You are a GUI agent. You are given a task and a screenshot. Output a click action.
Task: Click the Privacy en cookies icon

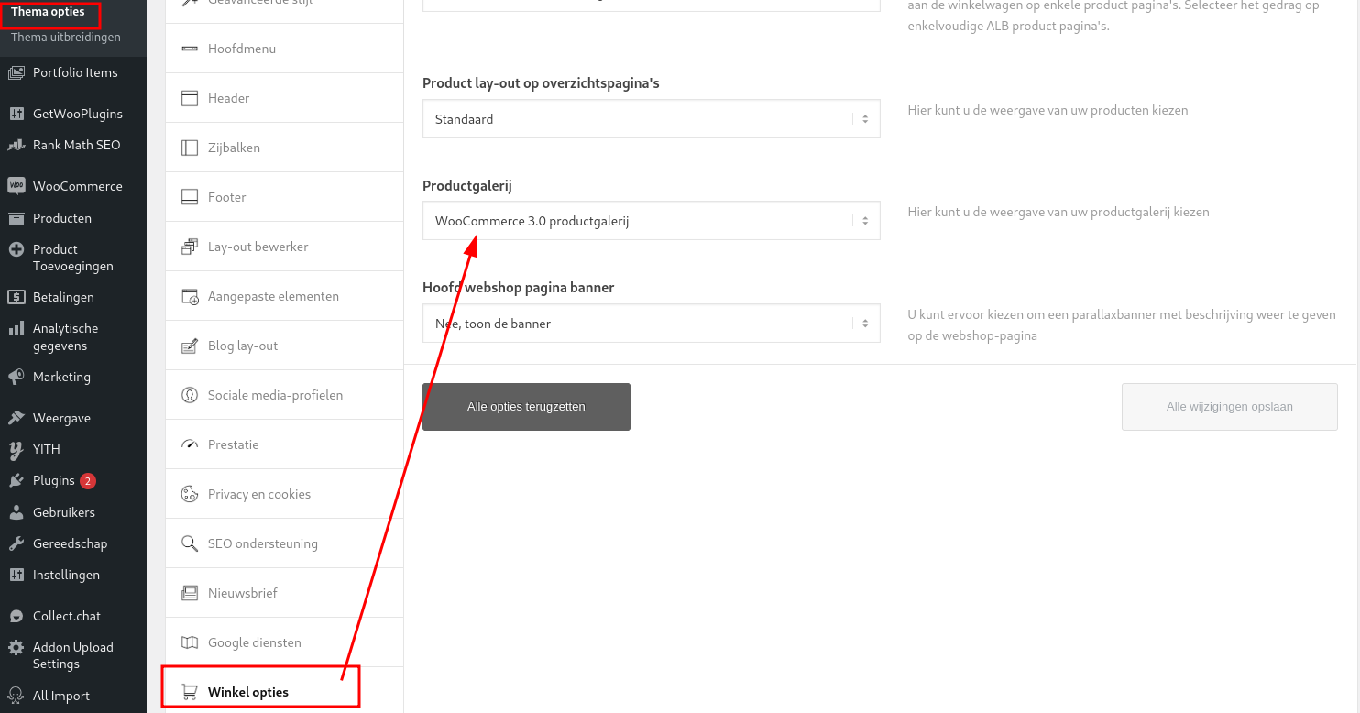(x=190, y=494)
